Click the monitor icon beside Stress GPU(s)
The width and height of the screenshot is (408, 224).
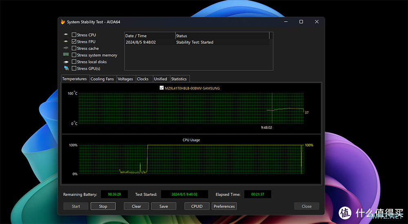click(x=67, y=68)
